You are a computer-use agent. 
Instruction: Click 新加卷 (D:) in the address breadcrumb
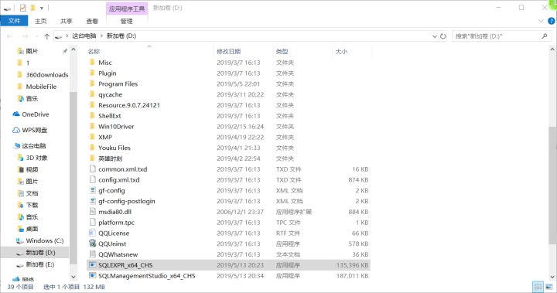coord(121,36)
